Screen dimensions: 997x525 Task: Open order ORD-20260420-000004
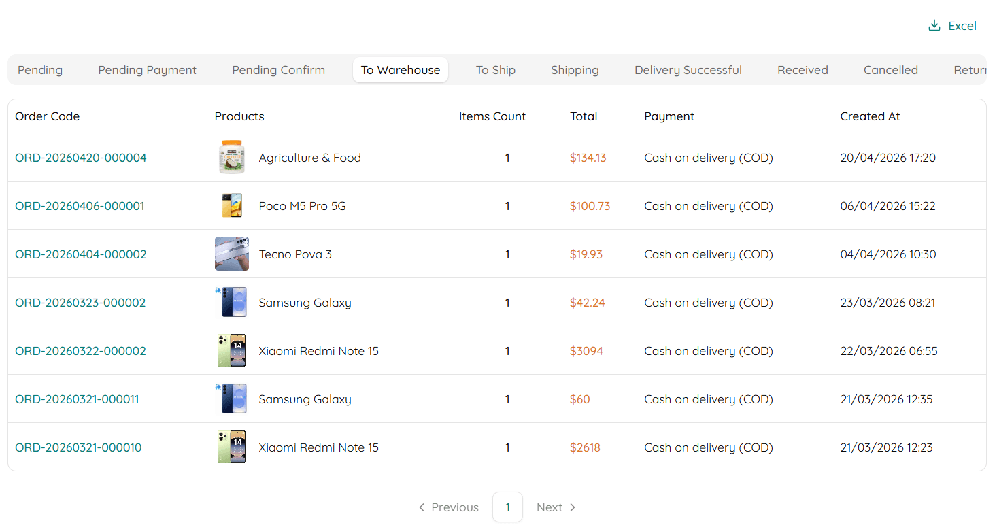click(x=81, y=158)
